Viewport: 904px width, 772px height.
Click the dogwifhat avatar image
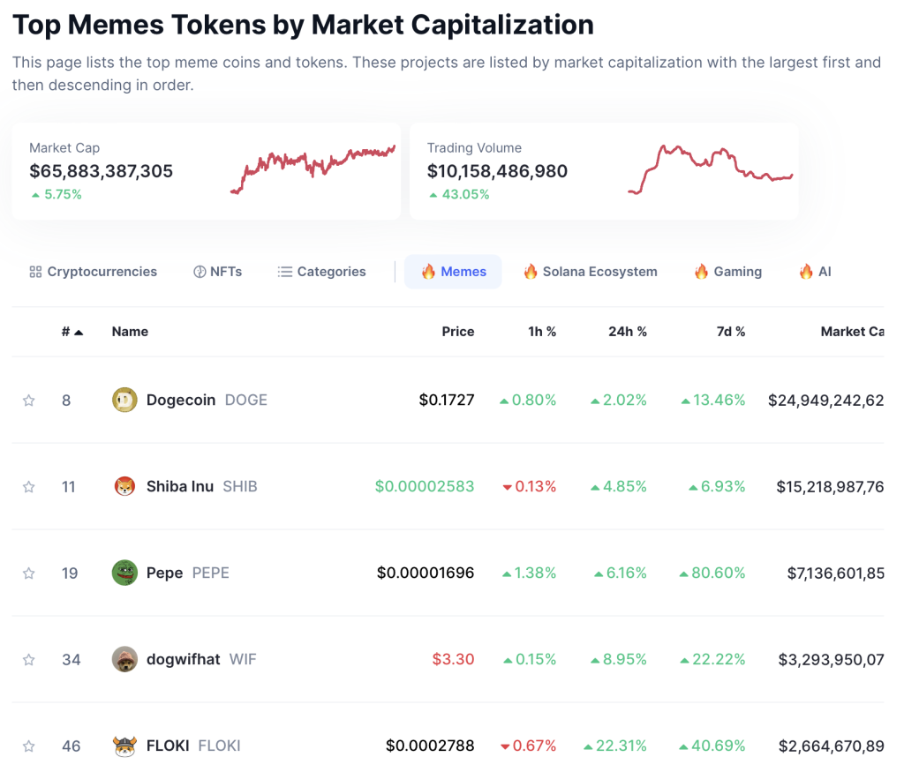point(124,659)
